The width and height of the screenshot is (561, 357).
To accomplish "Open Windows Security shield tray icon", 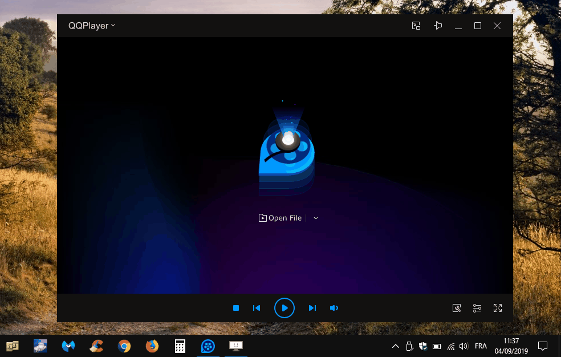I will 423,346.
